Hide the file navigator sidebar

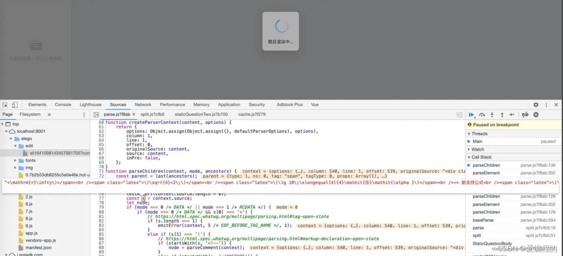[96, 115]
